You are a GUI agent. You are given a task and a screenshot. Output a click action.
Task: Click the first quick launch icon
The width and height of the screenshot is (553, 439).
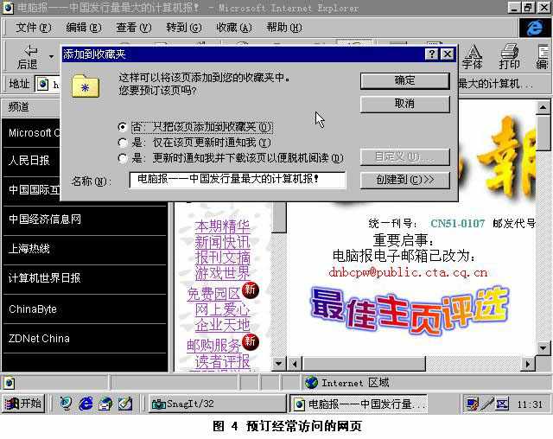click(x=66, y=404)
